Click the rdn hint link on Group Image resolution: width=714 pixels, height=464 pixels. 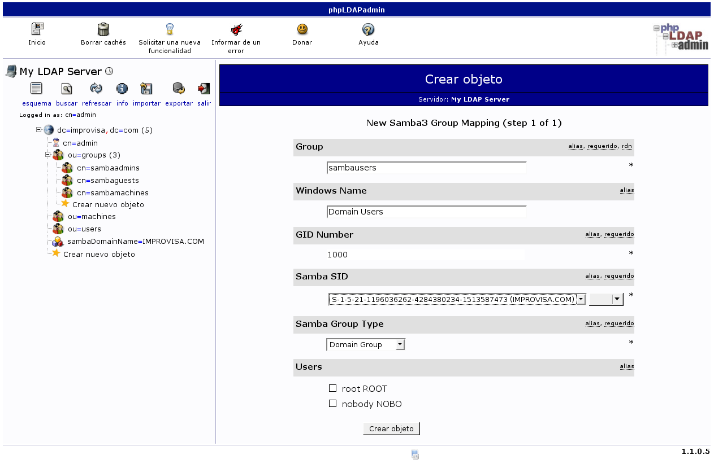pos(627,146)
